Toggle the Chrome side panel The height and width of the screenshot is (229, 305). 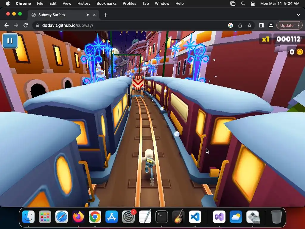click(x=262, y=25)
